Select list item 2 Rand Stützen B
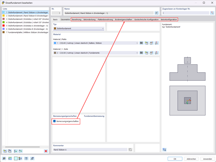The width and height of the screenshot is (216, 162). [26, 16]
